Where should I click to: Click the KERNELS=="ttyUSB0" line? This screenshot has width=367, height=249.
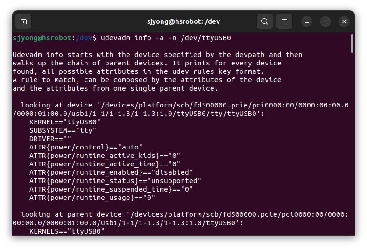67,231
